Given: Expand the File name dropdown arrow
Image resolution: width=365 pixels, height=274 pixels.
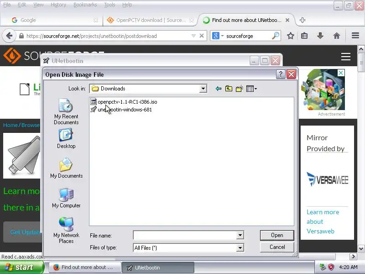Looking at the screenshot, I should (x=240, y=235).
